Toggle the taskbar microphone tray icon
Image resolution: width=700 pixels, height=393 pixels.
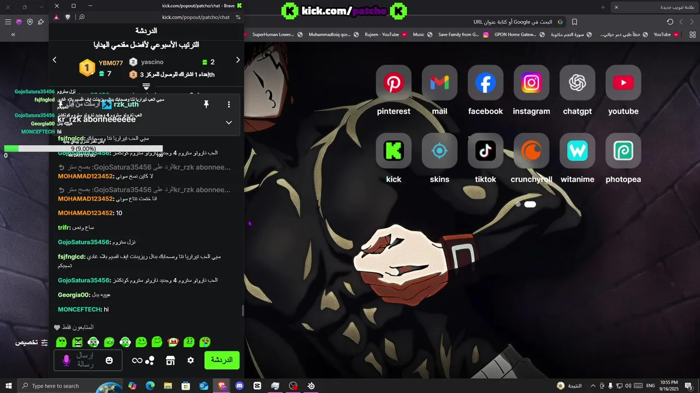click(x=610, y=386)
